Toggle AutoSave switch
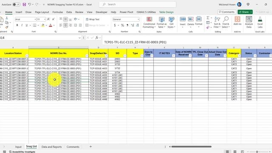Screen dimensions: 272x153 pos(17,5)
